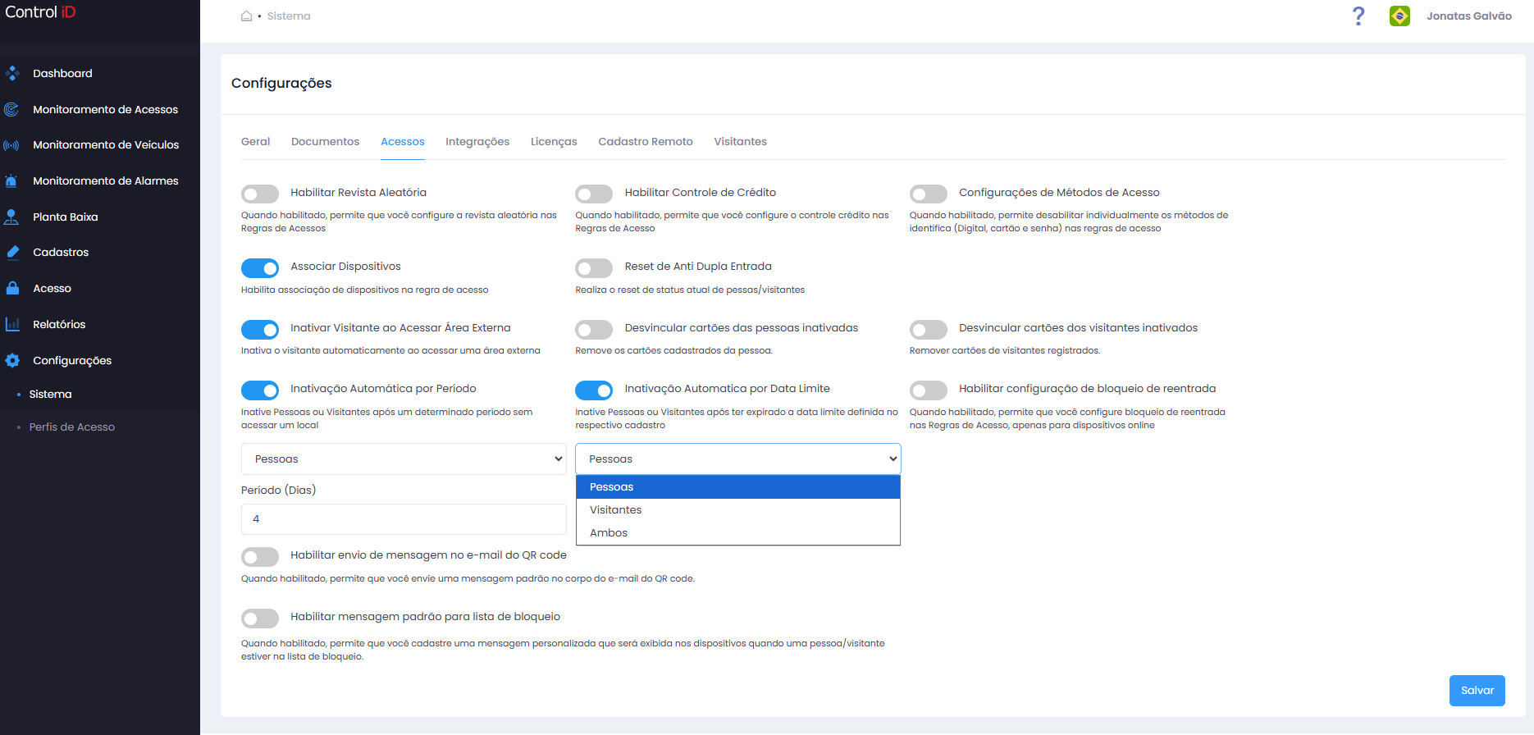Open help via question mark icon

tap(1358, 16)
